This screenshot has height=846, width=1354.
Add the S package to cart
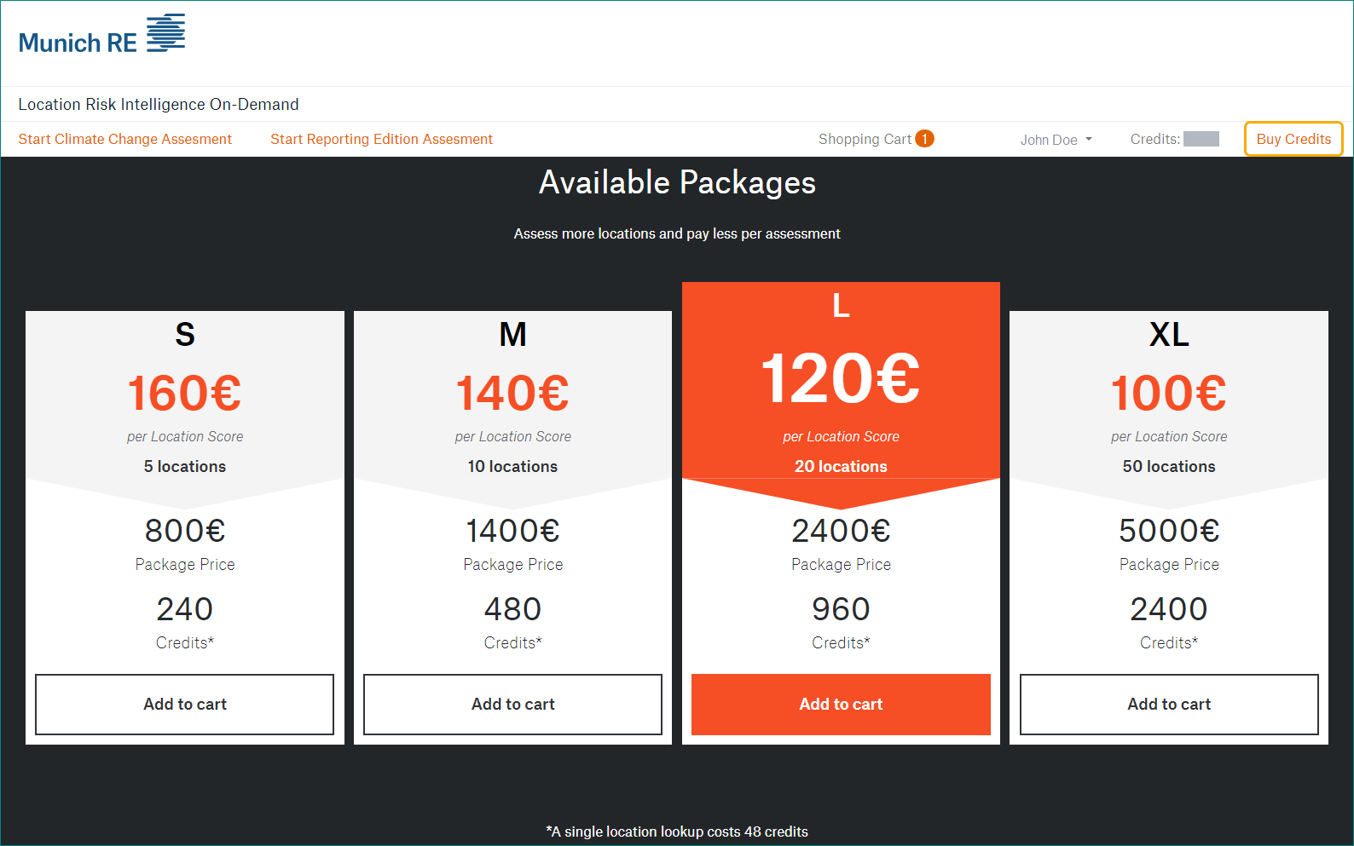pos(185,705)
